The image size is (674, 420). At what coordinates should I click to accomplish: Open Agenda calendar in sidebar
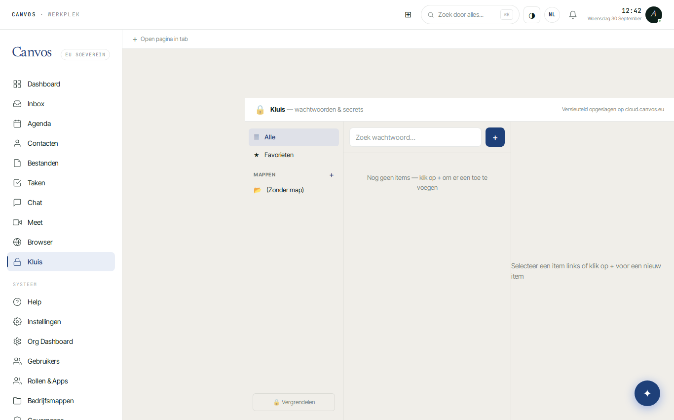[x=61, y=124]
